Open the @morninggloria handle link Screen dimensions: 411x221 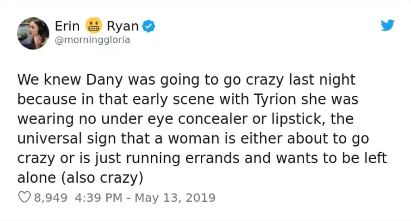(x=92, y=40)
